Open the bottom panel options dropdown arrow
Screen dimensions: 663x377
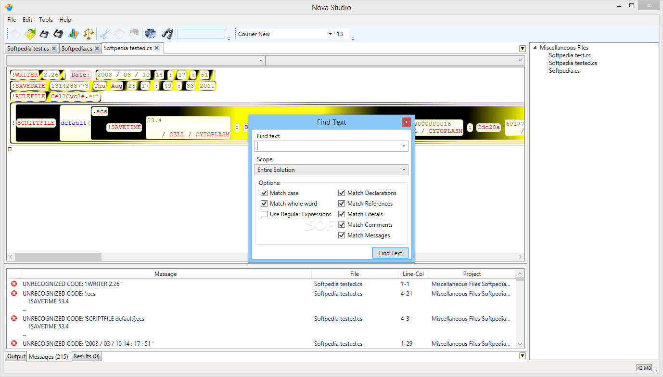(523, 356)
